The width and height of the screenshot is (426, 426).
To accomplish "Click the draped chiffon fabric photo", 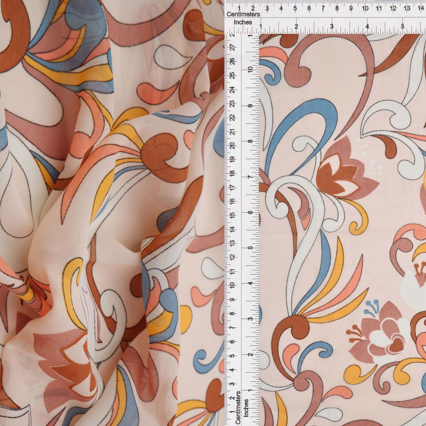I will click(112, 213).
